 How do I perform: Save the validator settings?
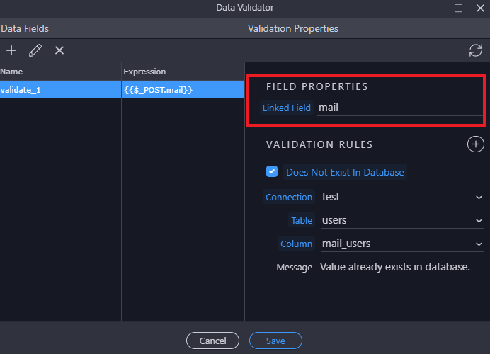[x=275, y=341]
